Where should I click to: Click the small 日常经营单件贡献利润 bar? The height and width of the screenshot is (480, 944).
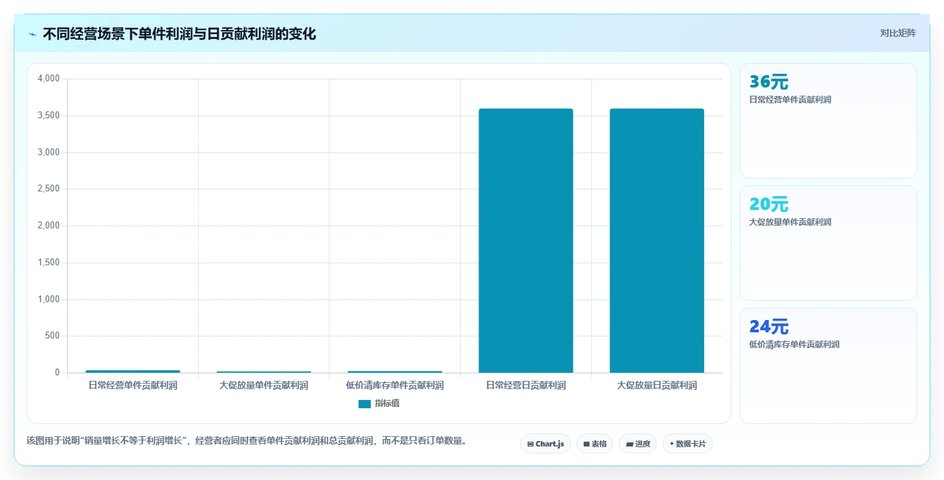pos(133,371)
